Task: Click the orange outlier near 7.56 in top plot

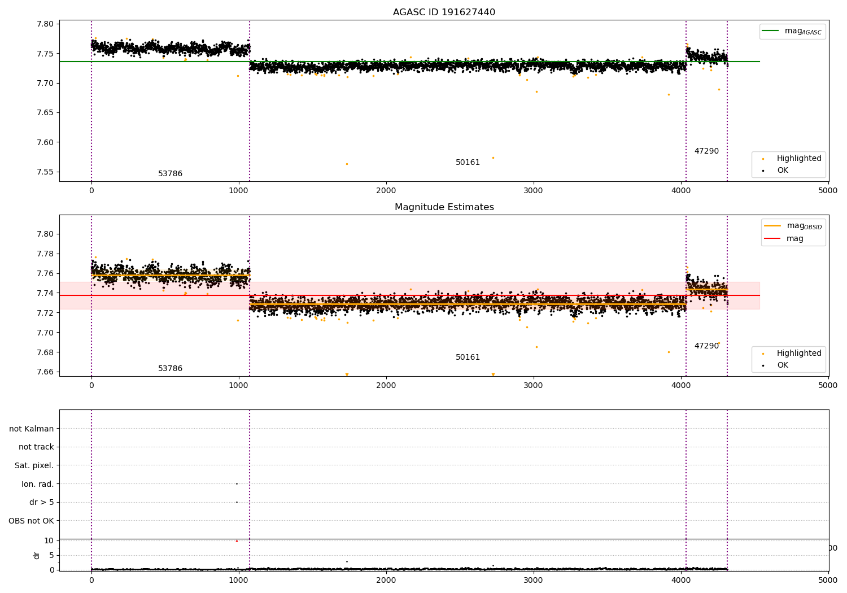Action: click(x=347, y=164)
